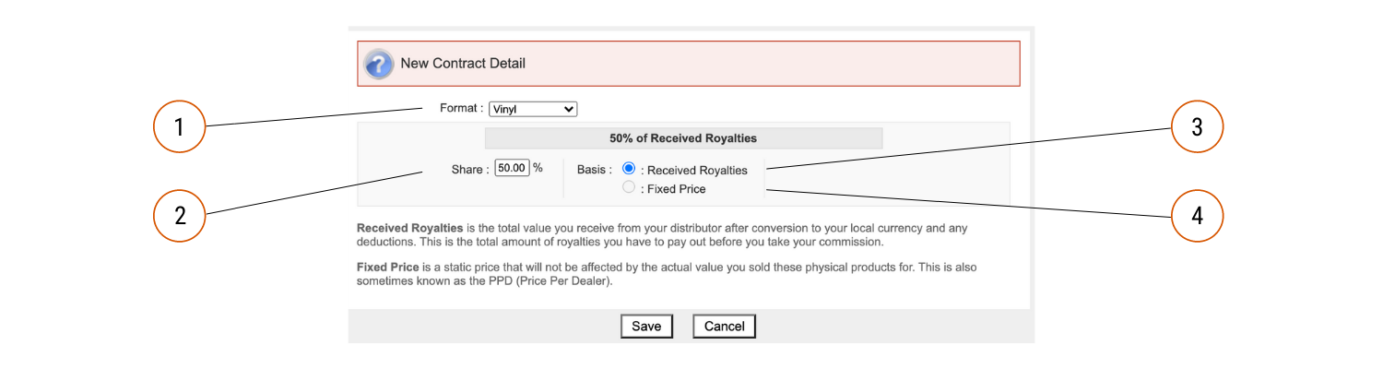This screenshot has width=1383, height=369.
Task: Click the Format label text
Action: [x=461, y=108]
